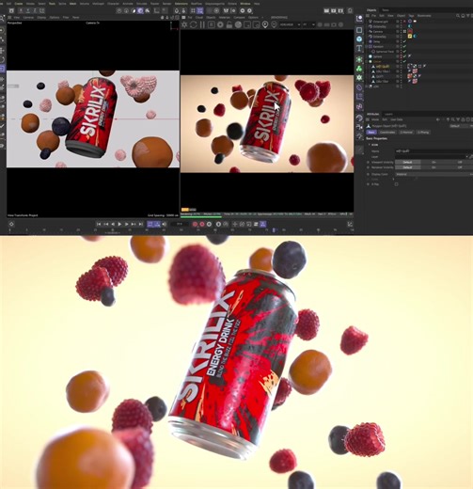Click Render View clapper icon
Image resolution: width=473 pixels, height=489 pixels.
[326, 10]
